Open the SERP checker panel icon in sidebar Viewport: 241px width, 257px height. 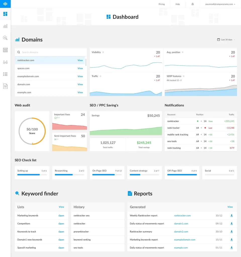(x=5, y=50)
